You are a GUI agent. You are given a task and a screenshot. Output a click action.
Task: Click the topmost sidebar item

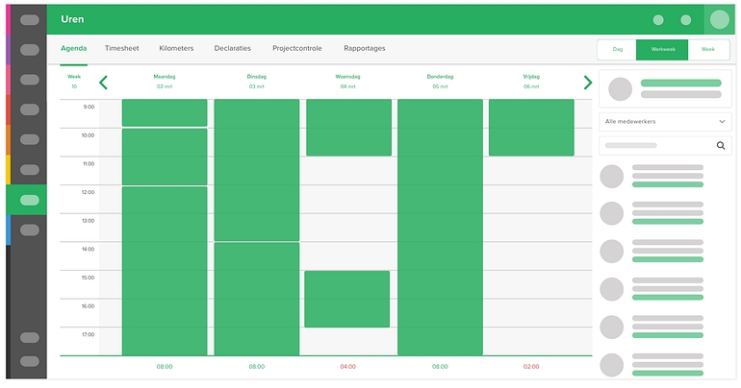pyautogui.click(x=29, y=19)
